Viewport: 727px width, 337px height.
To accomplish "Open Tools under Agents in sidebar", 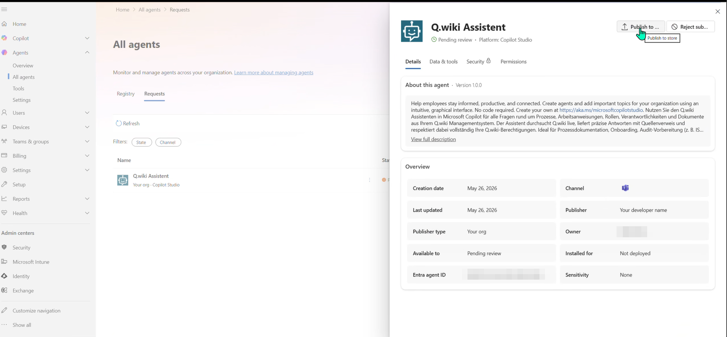I will click(18, 88).
